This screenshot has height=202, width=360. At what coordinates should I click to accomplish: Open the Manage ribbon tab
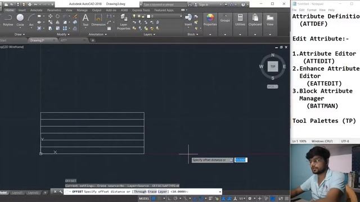pyautogui.click(x=82, y=10)
